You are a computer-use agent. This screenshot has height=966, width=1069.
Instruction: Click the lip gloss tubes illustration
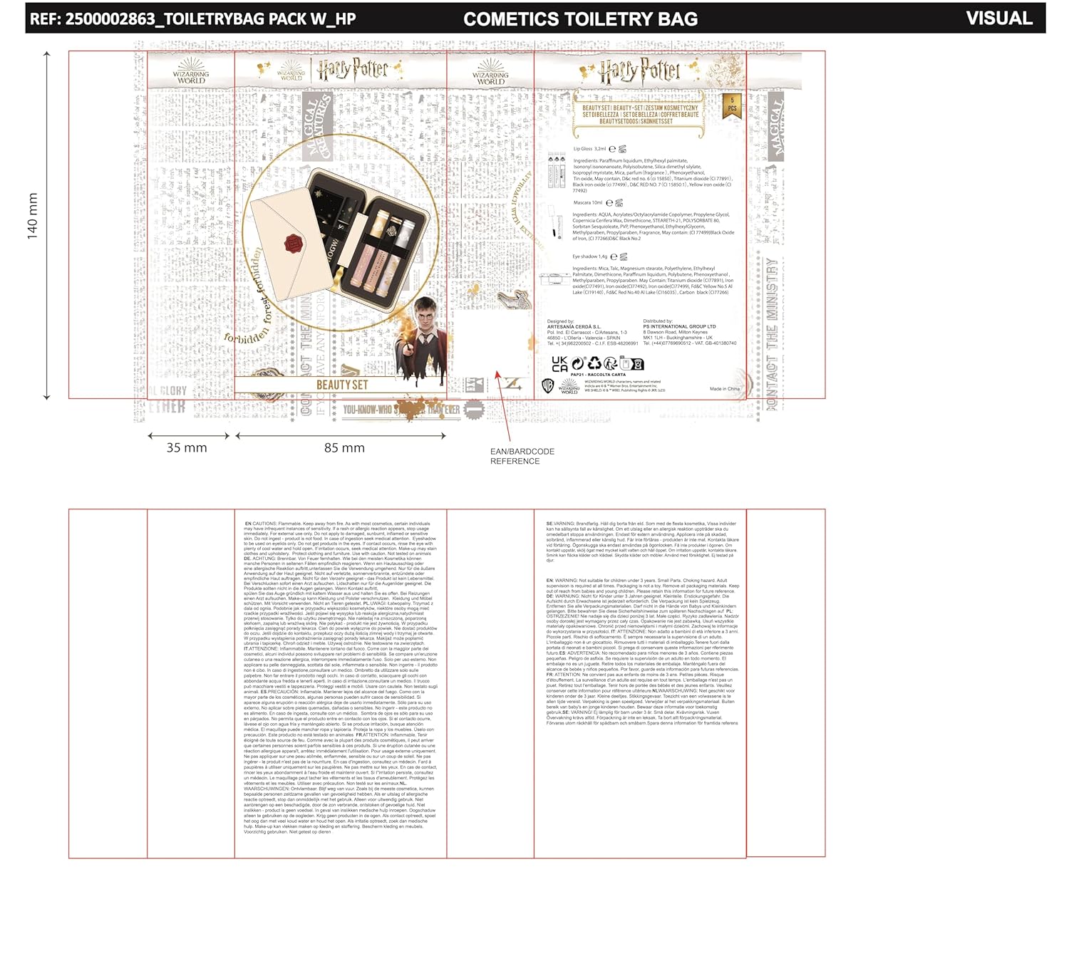coord(557,170)
